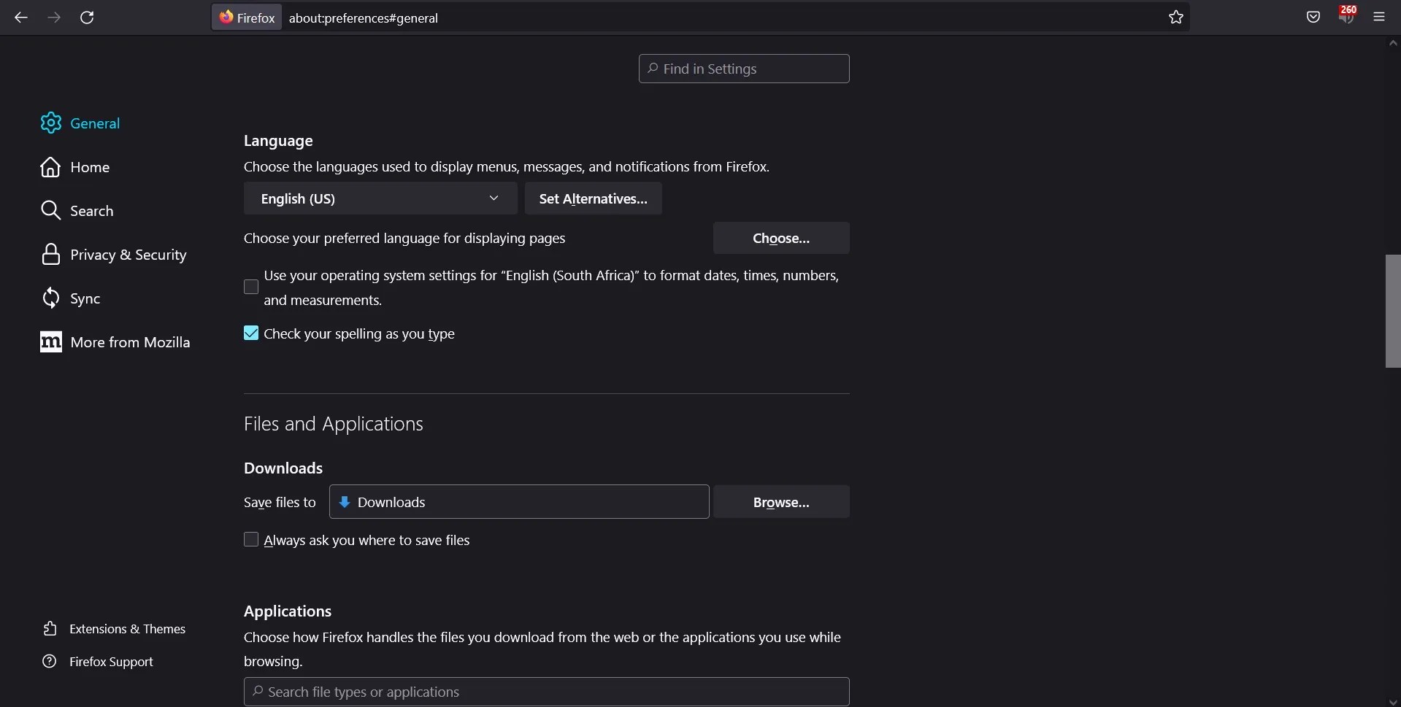Bookmark this page with the star icon

1175,18
